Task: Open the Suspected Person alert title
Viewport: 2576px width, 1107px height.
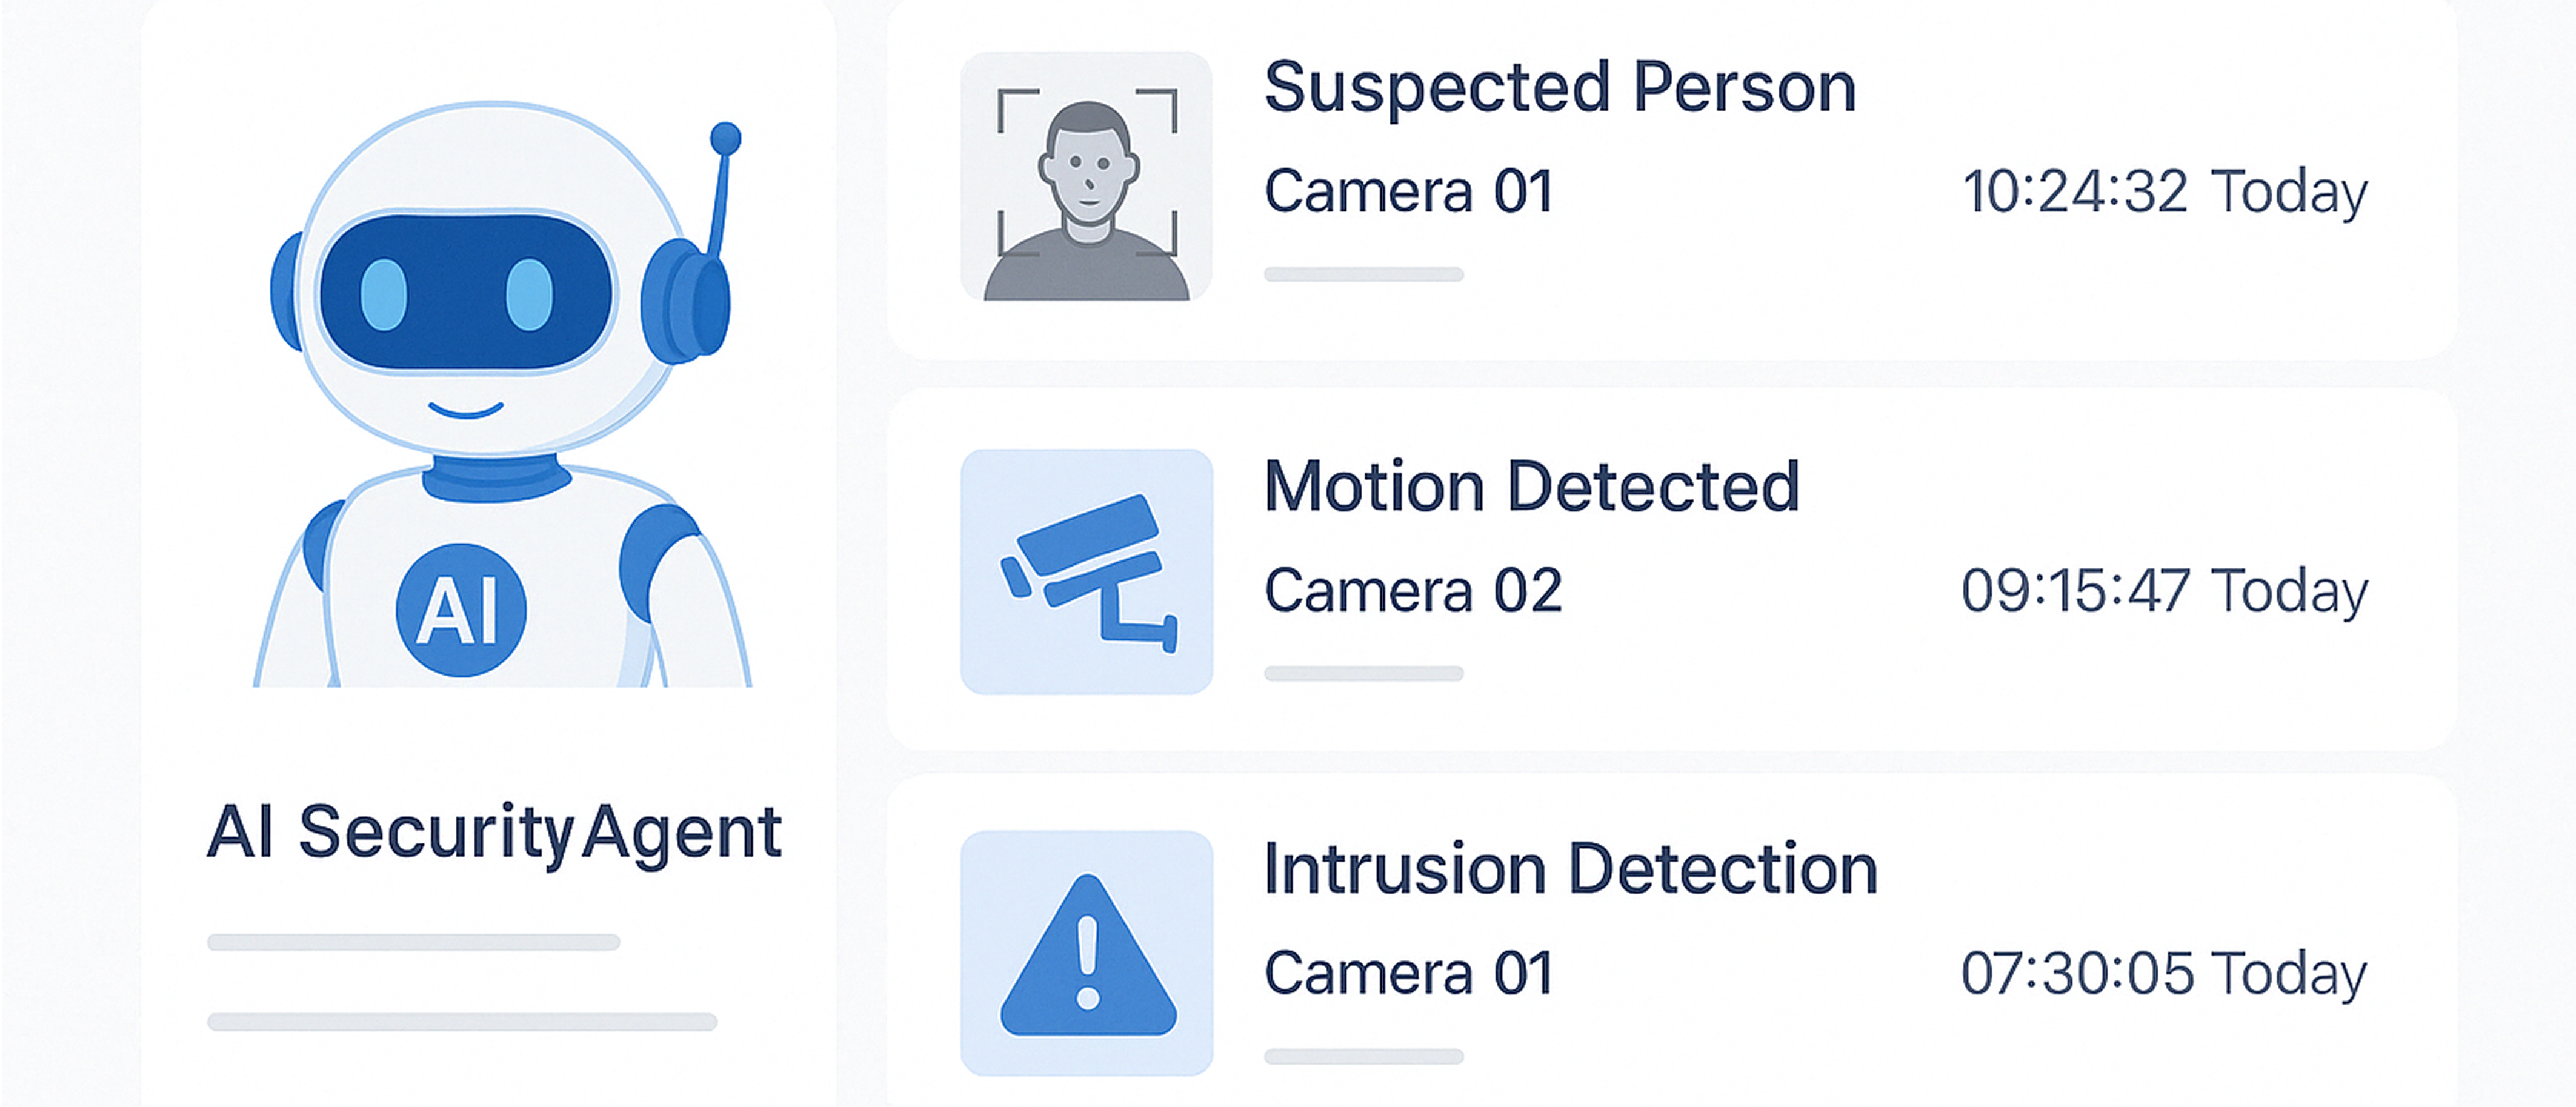Action: click(x=1560, y=88)
